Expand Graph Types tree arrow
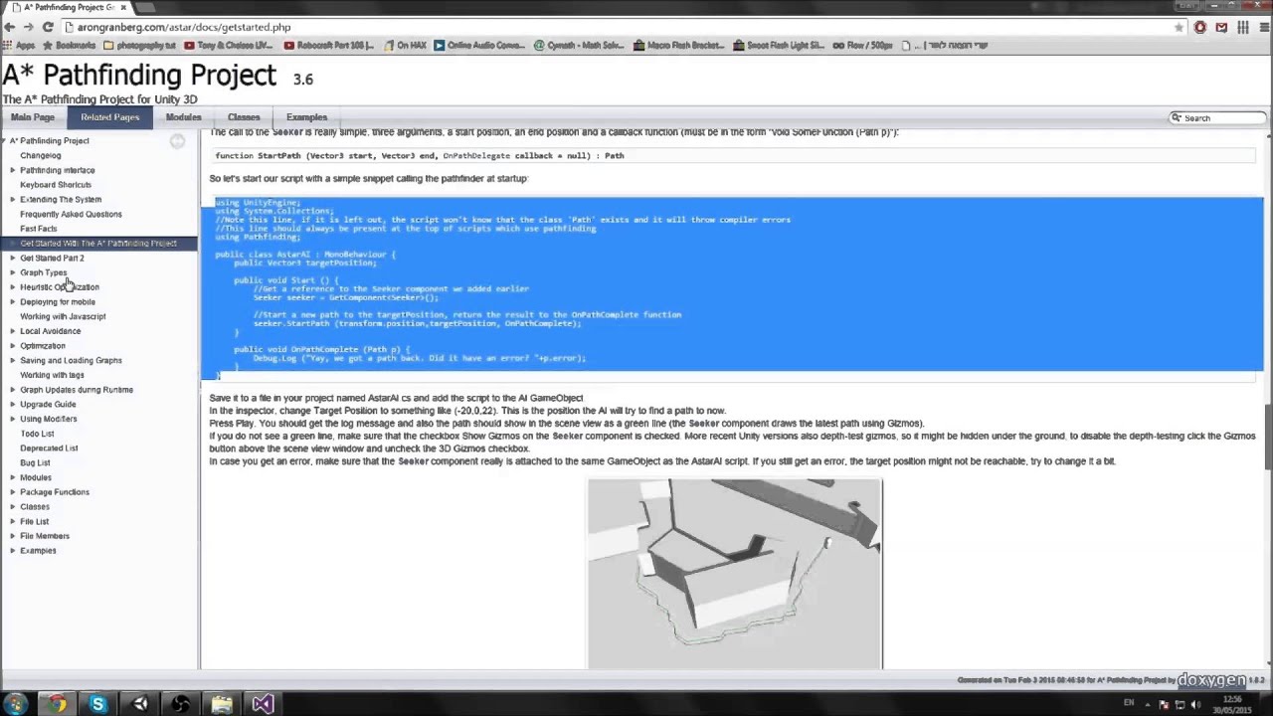Viewport: 1273px width, 716px height. pyautogui.click(x=13, y=272)
